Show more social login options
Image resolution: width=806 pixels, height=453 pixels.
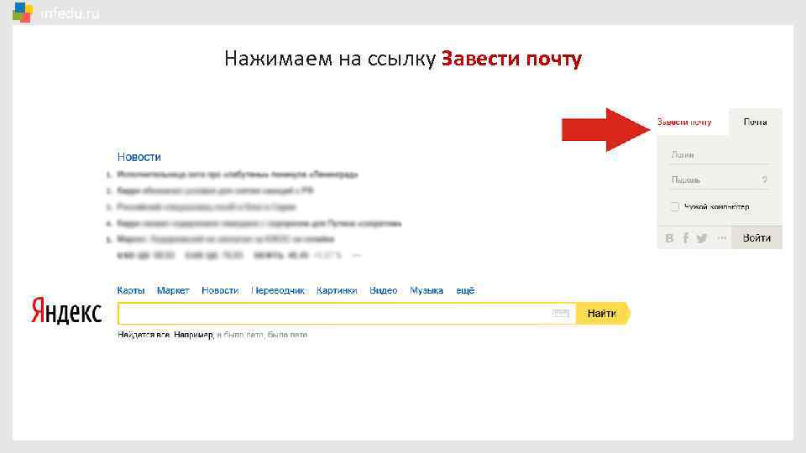pyautogui.click(x=722, y=238)
